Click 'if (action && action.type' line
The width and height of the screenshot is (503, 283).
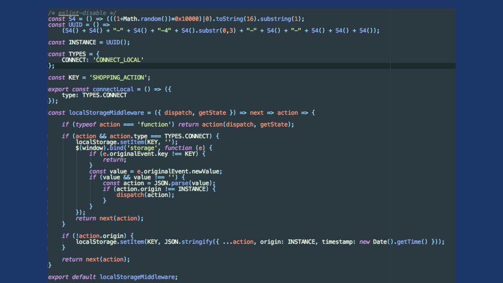(x=140, y=136)
